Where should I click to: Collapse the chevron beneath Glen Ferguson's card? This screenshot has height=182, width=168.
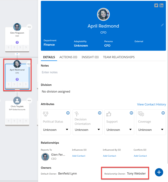coord(17,54)
